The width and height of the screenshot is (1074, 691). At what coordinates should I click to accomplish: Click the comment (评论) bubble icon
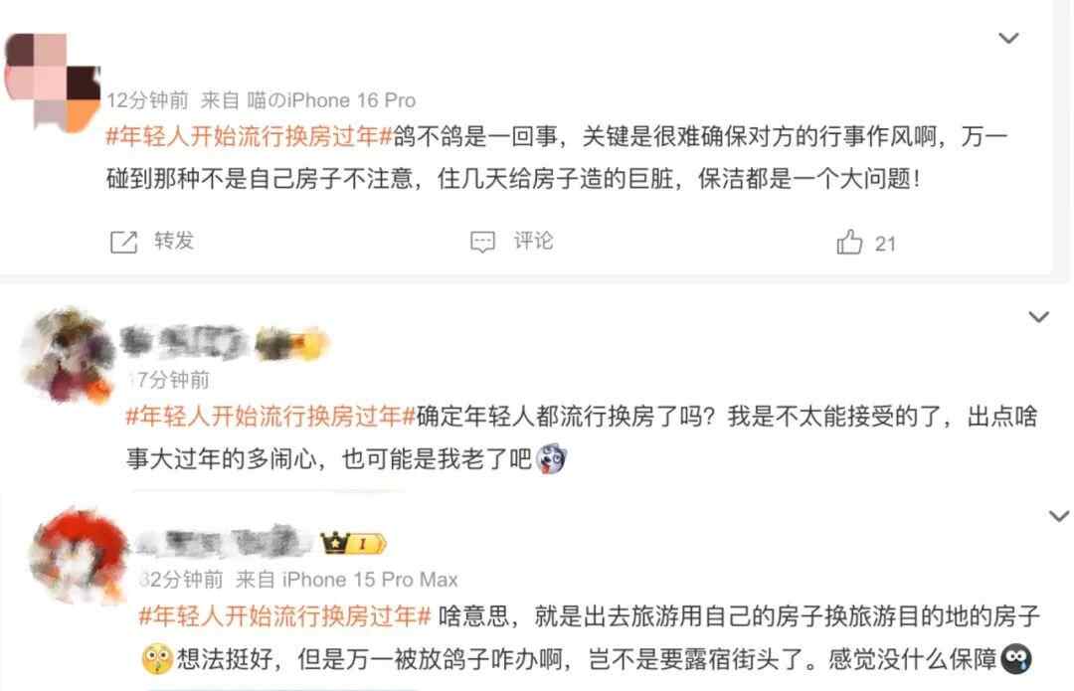pos(483,242)
